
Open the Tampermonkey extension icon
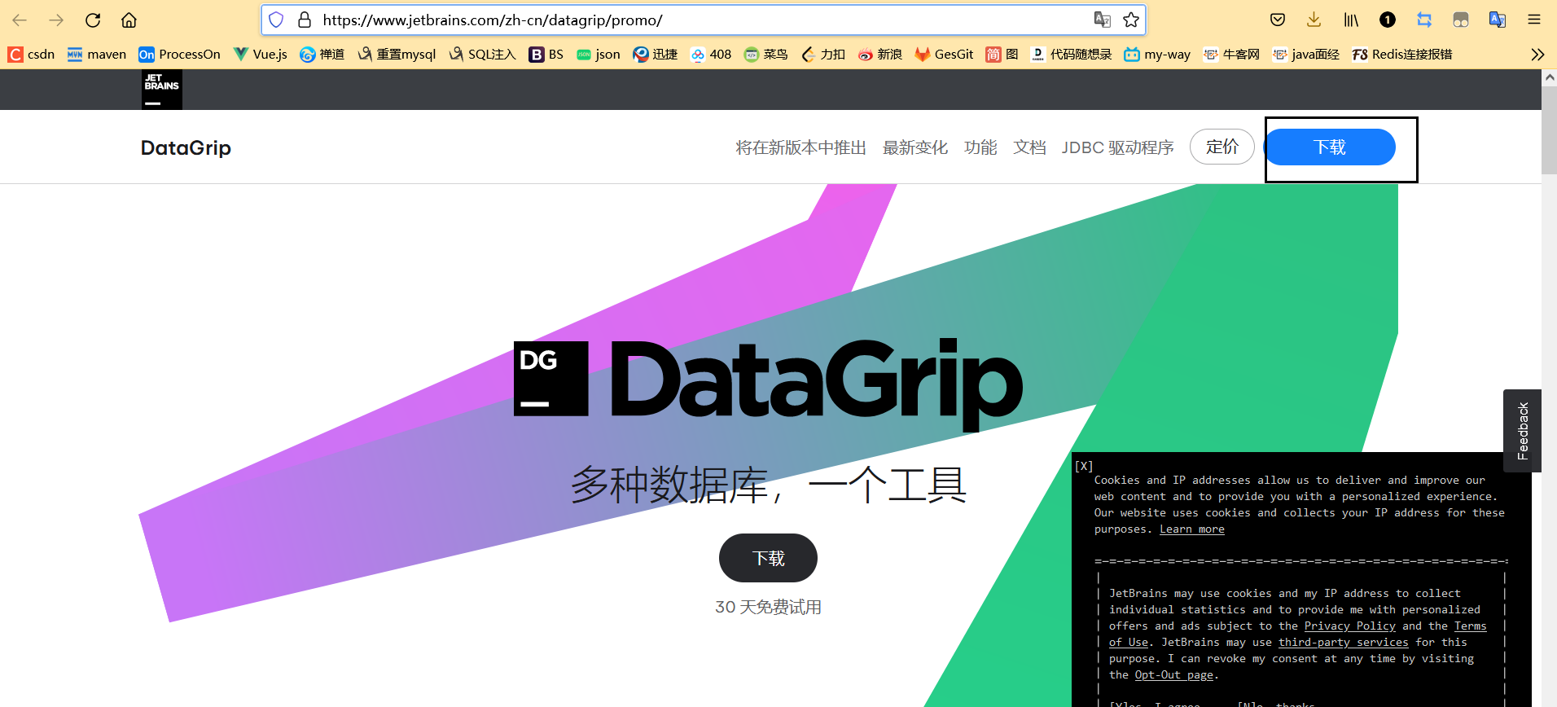click(1461, 20)
